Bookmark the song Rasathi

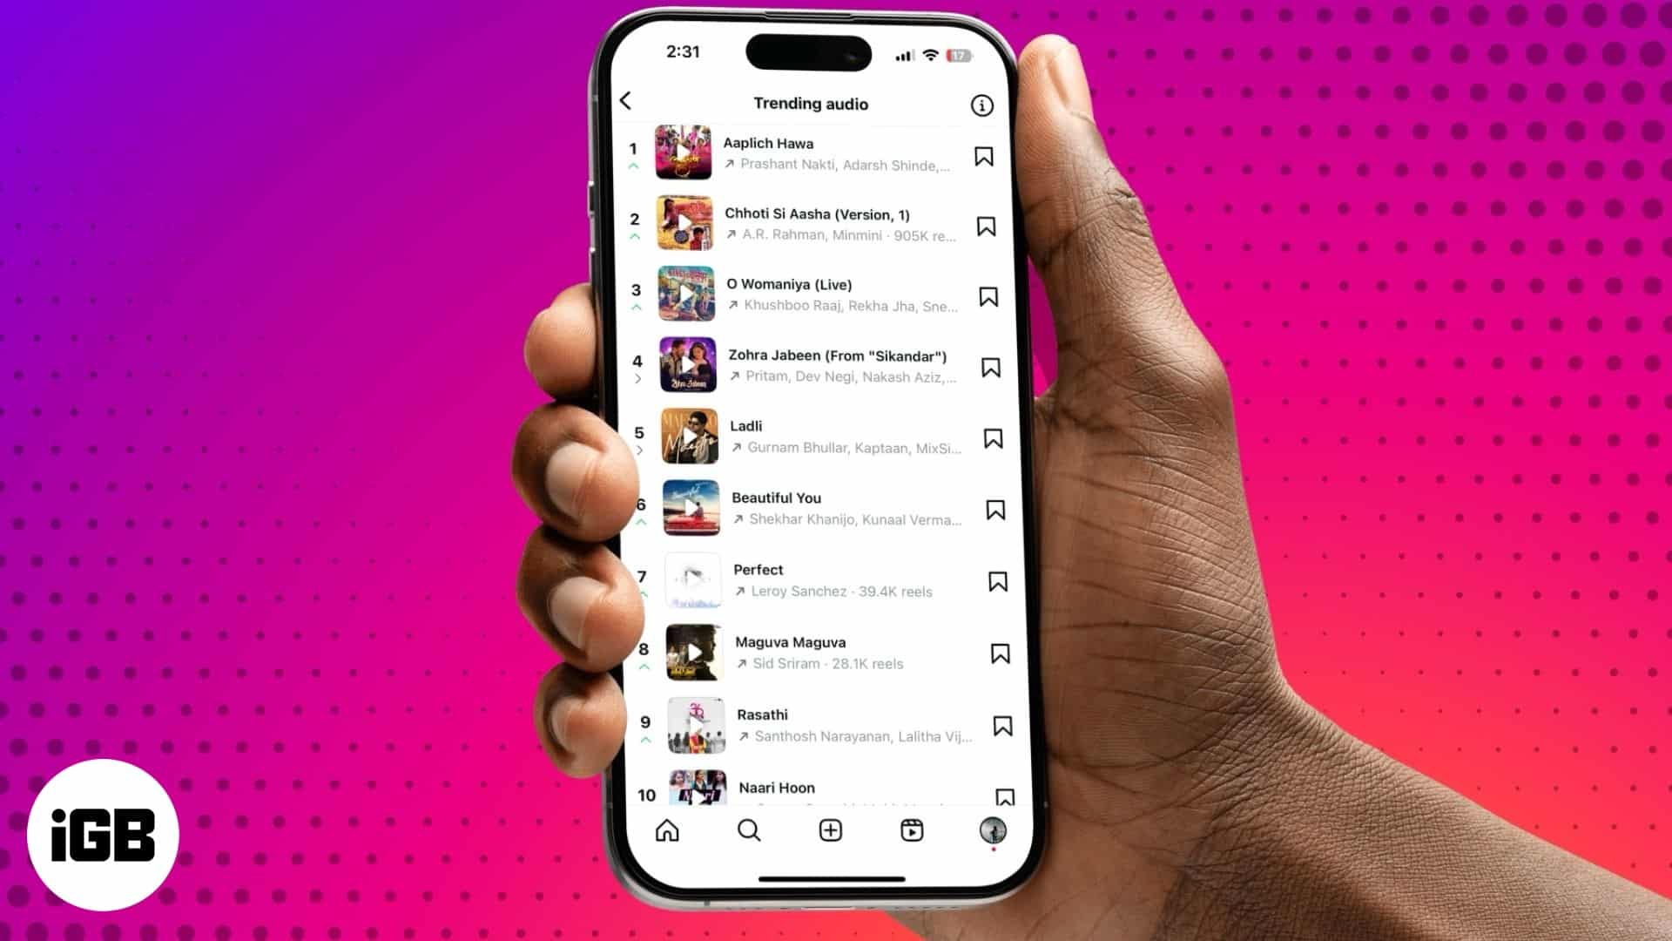[1001, 725]
